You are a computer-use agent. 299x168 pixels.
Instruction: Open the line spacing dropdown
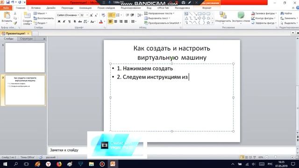click(140, 15)
